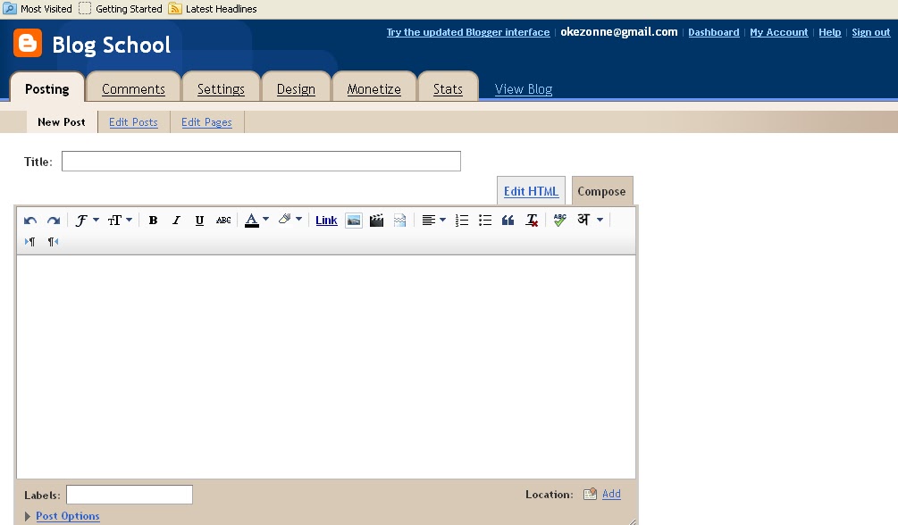Image resolution: width=898 pixels, height=525 pixels.
Task: Toggle Italic formatting
Action: coord(176,220)
